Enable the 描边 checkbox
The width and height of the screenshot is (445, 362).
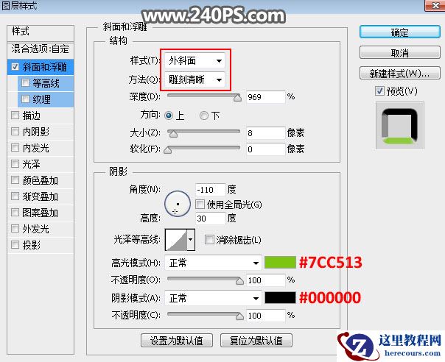click(x=15, y=115)
